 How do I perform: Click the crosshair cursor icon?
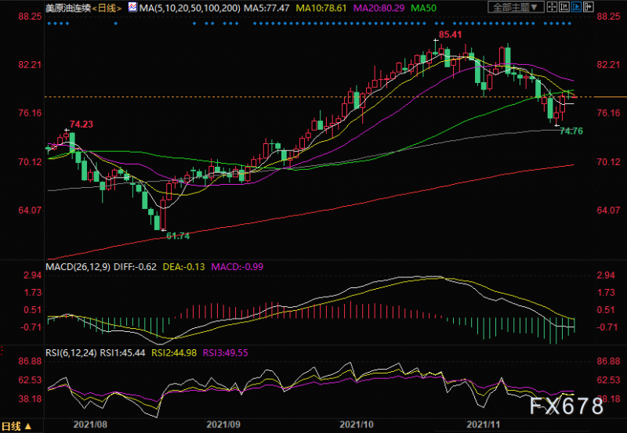coord(553,7)
